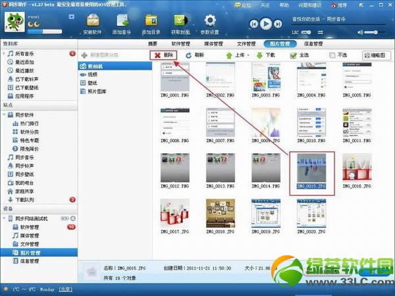Image resolution: width=395 pixels, height=296 pixels.
Task: Open the 论坛 forum link
Action: pyautogui.click(x=243, y=5)
